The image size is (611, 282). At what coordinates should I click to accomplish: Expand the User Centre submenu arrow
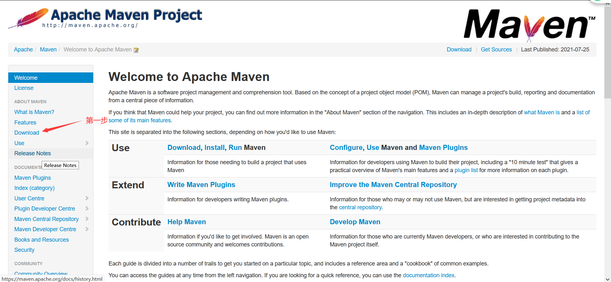(87, 198)
